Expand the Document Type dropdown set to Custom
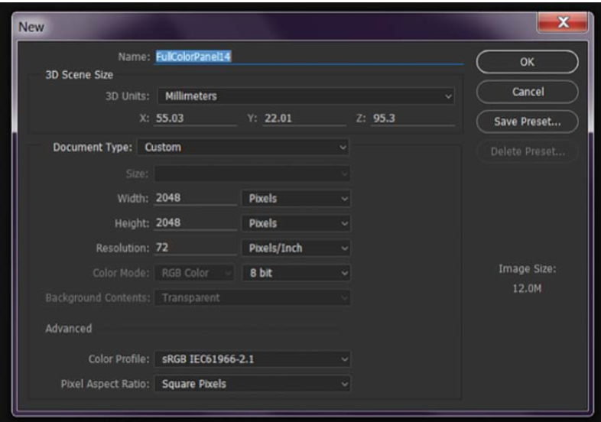The width and height of the screenshot is (601, 422). tap(243, 147)
